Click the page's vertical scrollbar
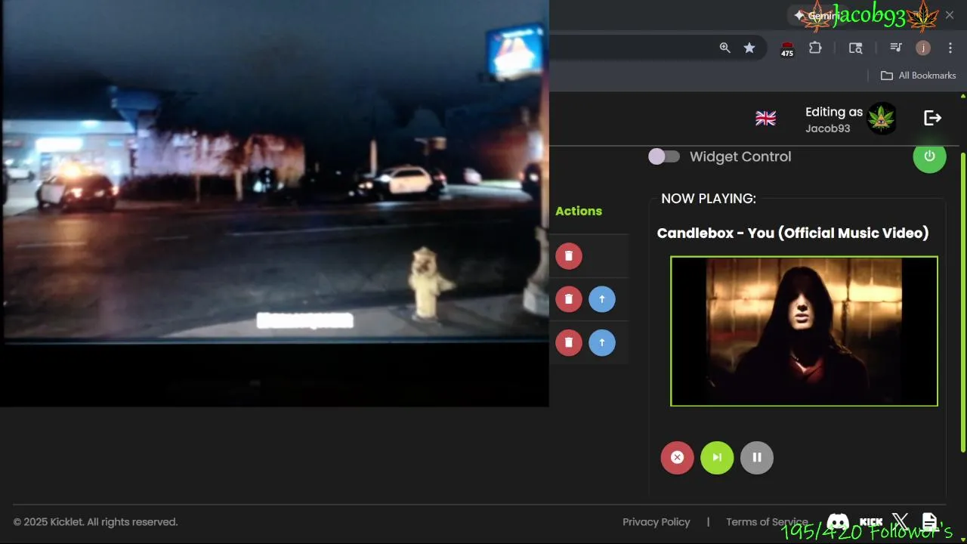This screenshot has width=967, height=544. tap(962, 302)
